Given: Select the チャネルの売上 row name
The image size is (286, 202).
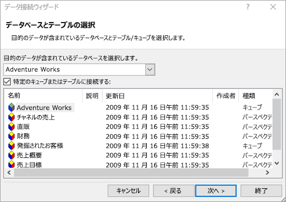Looking at the screenshot, I should [x=36, y=117].
